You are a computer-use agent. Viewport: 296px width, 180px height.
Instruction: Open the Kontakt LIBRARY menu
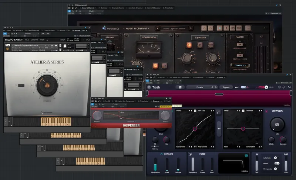[34, 40]
